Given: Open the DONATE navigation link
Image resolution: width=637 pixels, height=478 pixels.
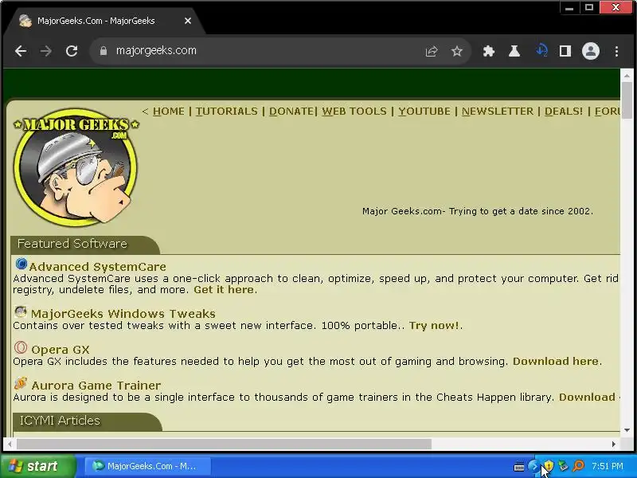Looking at the screenshot, I should 291,112.
